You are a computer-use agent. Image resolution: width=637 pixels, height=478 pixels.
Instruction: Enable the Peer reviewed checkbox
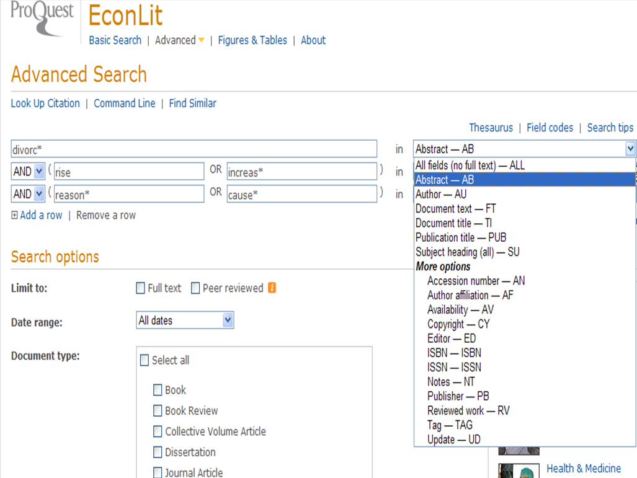click(195, 288)
